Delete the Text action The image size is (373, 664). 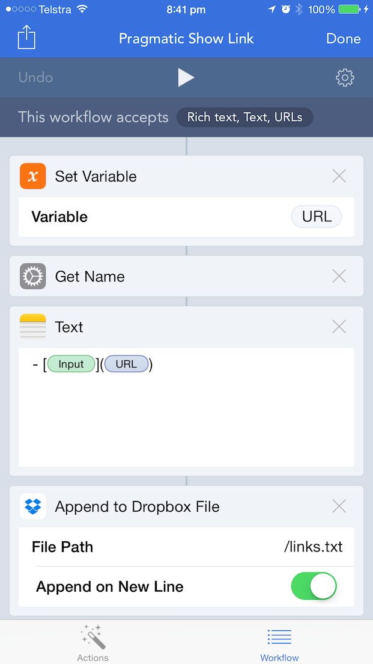[x=339, y=327]
